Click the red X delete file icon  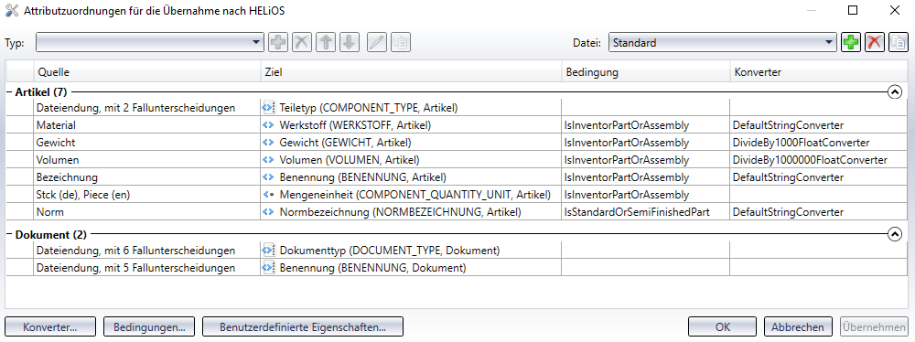pos(875,43)
